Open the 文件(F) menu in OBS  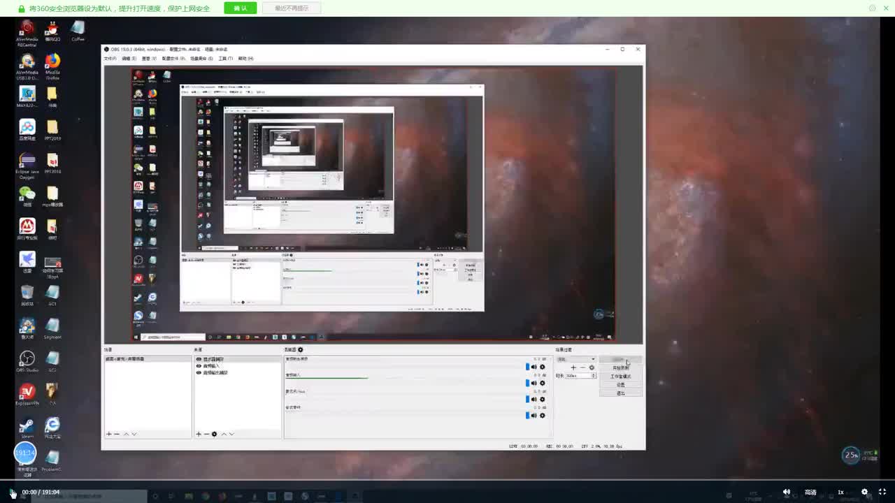(x=110, y=59)
